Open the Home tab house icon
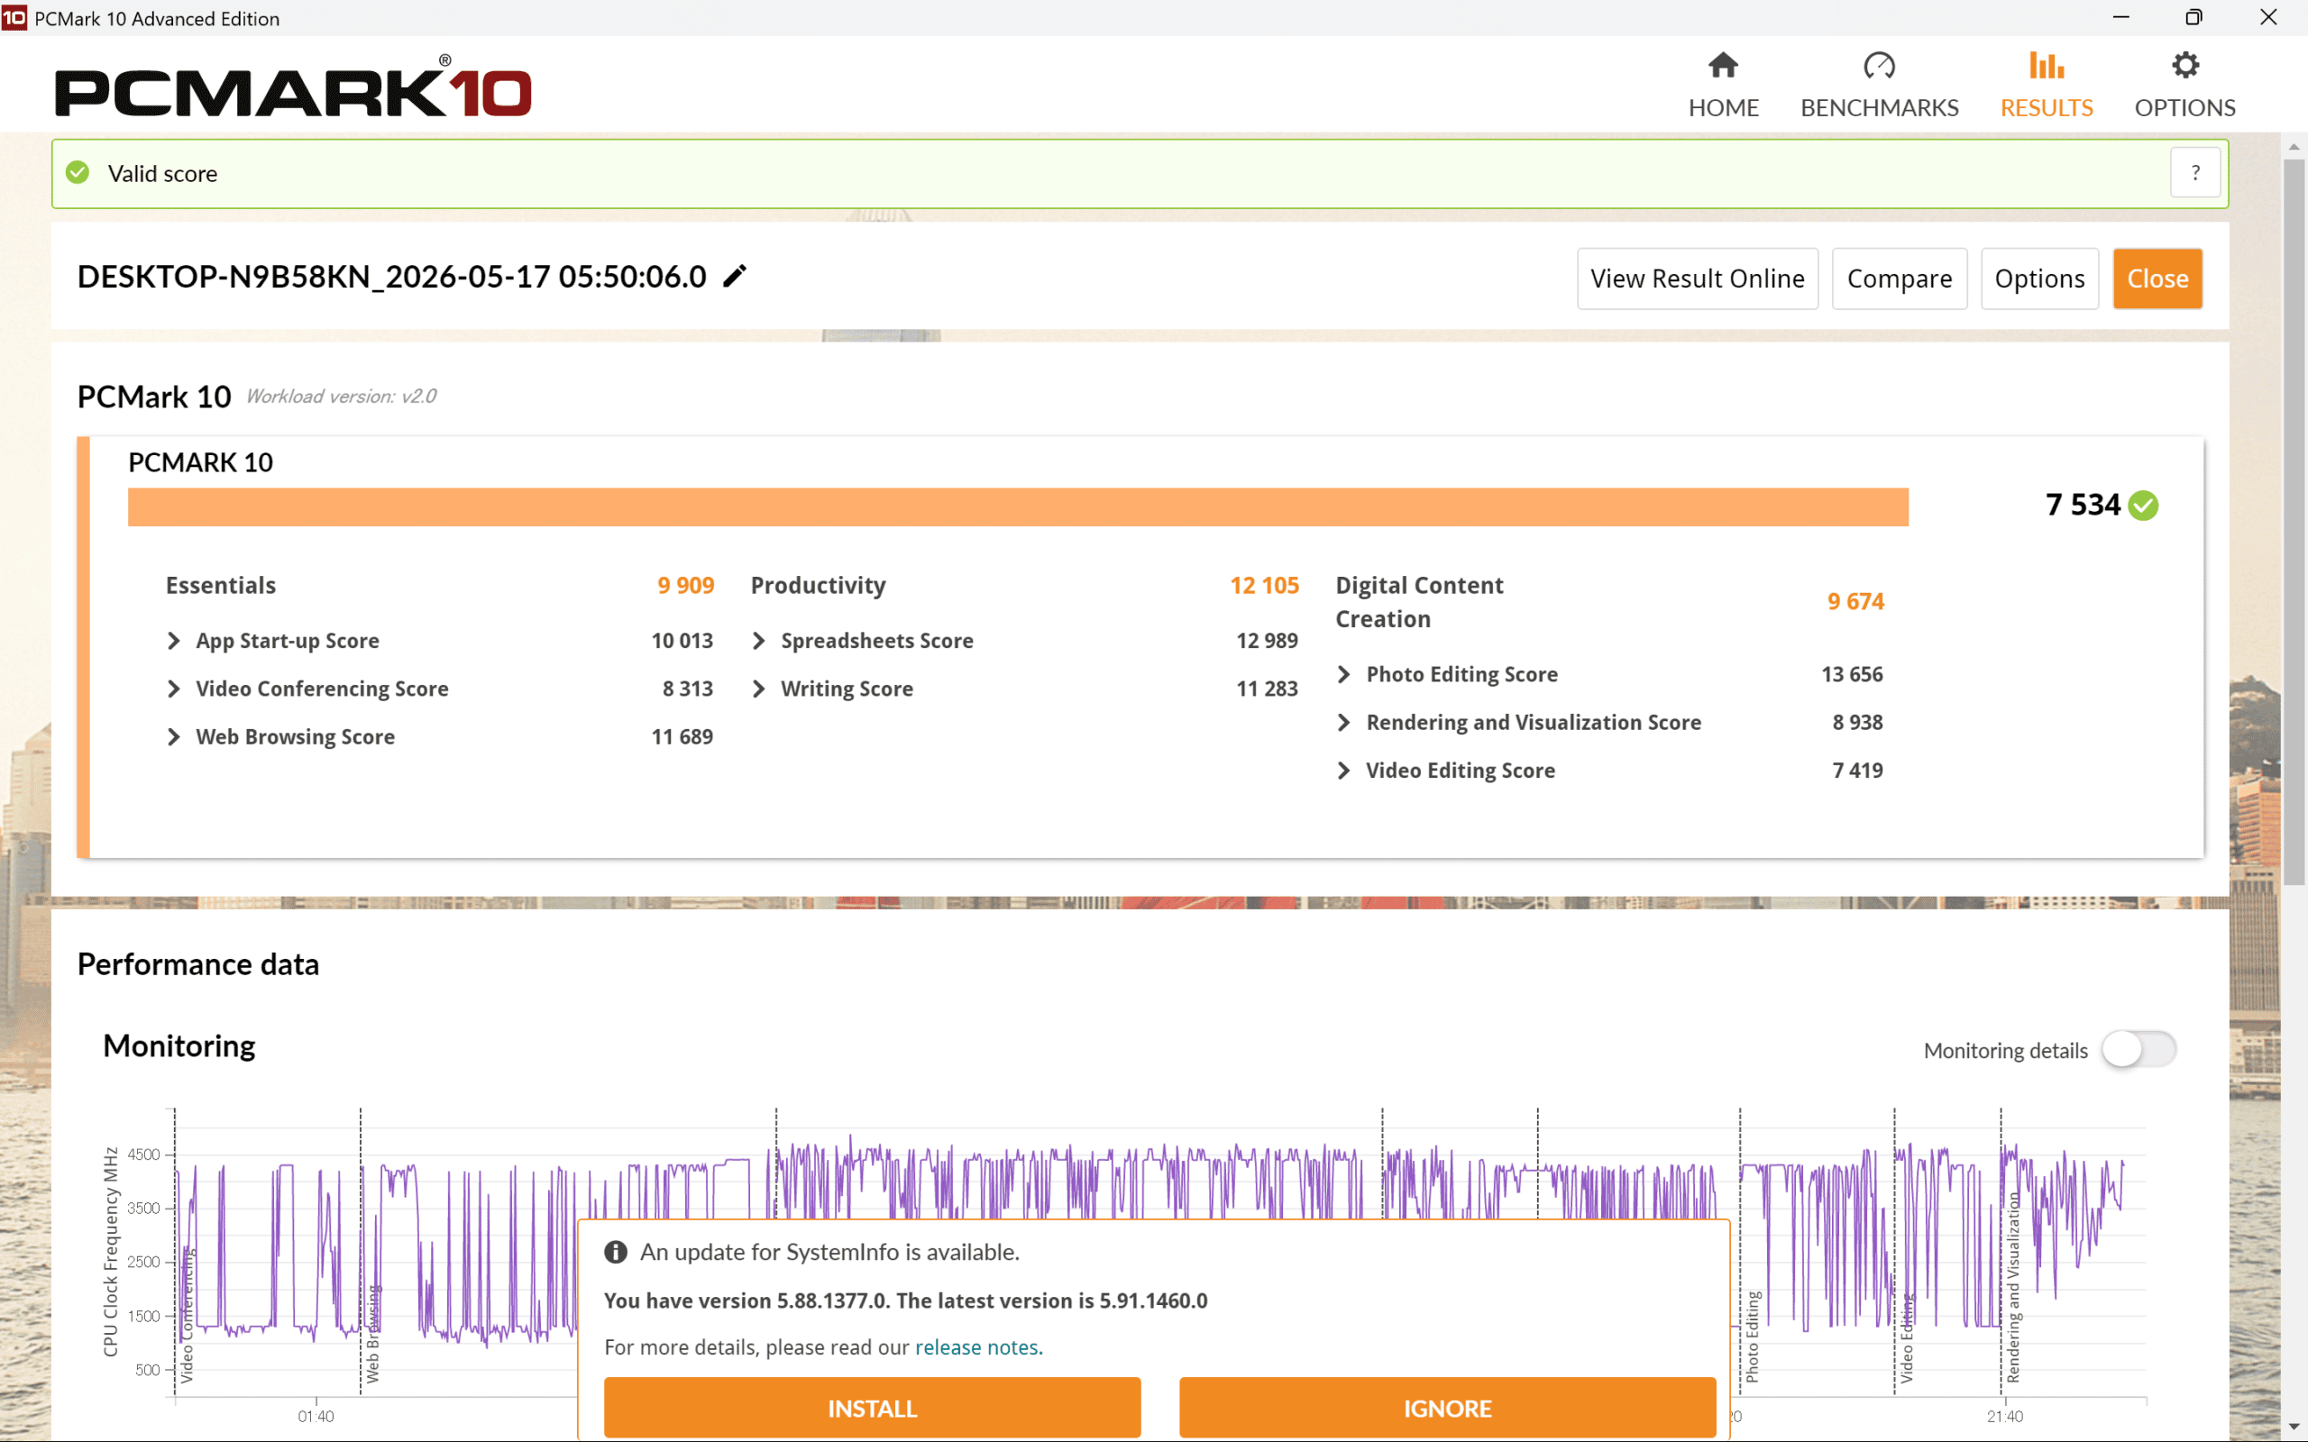 (x=1724, y=66)
